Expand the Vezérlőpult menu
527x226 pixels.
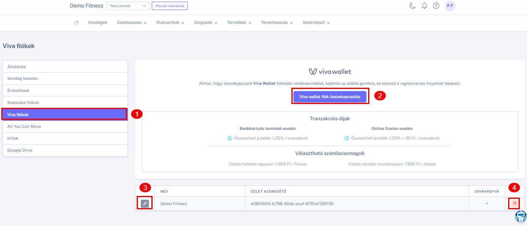(x=316, y=23)
